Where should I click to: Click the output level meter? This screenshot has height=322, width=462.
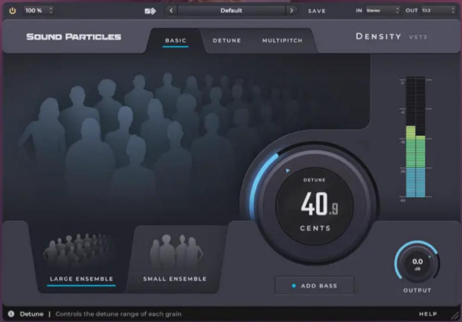(x=416, y=137)
